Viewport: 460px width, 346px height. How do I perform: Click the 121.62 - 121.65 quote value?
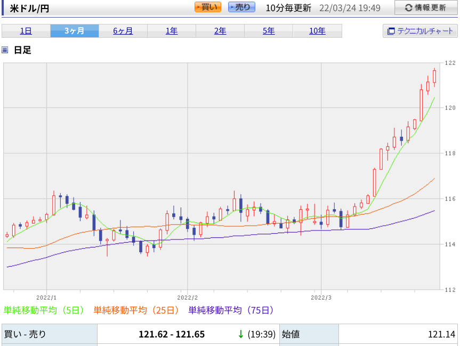[172, 334]
